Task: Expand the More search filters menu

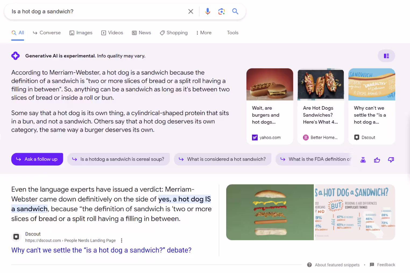Action: (x=204, y=33)
